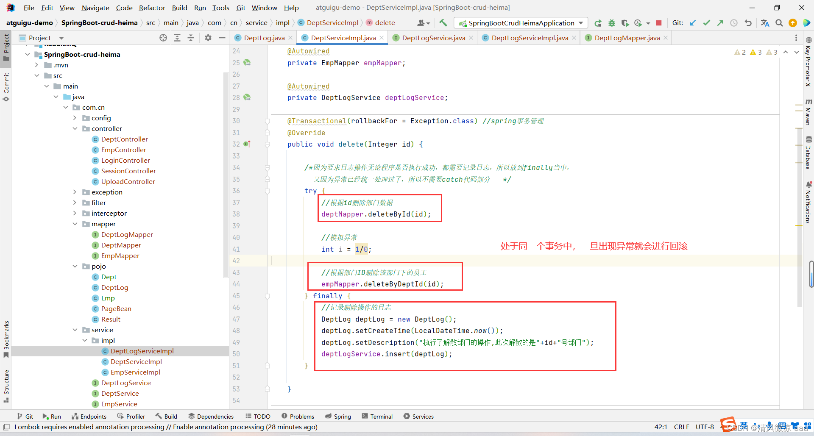Screen dimensions: 814x436
Task: Collapse the pojo folder
Action: (x=75, y=266)
